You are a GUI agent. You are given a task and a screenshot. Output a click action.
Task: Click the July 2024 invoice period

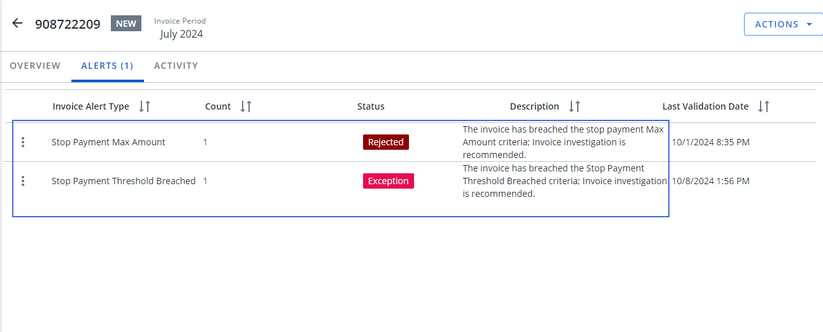tap(182, 34)
